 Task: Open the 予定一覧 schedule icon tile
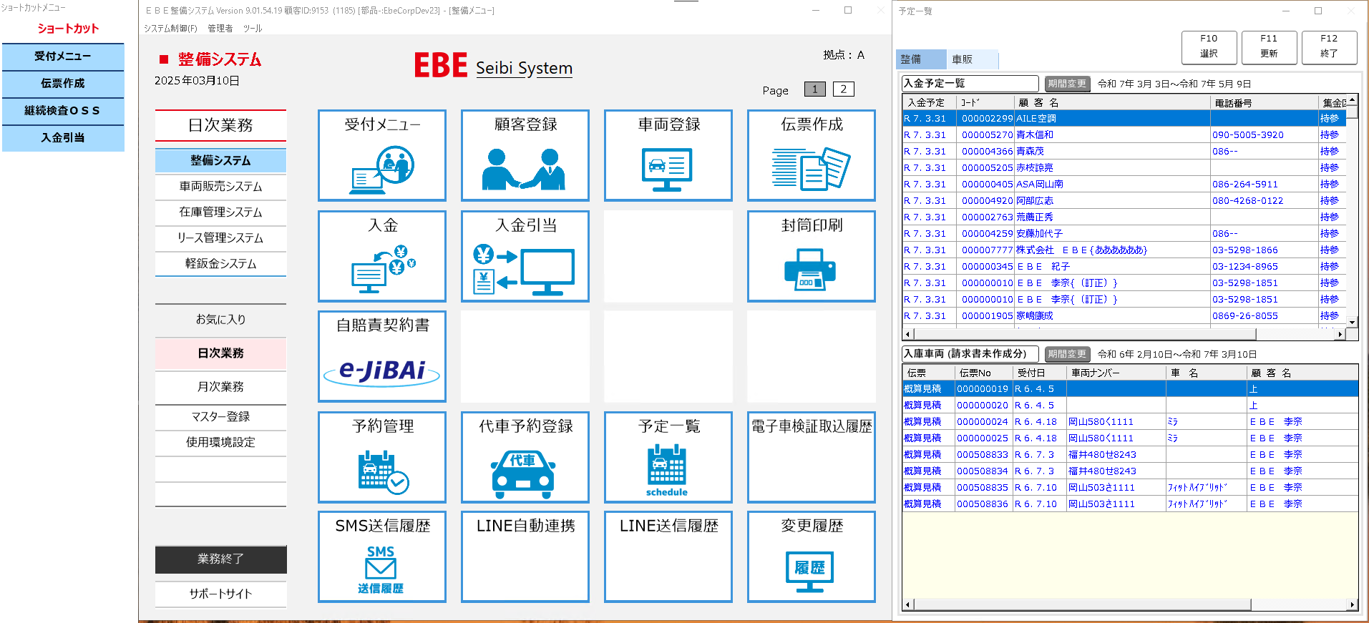(x=668, y=457)
